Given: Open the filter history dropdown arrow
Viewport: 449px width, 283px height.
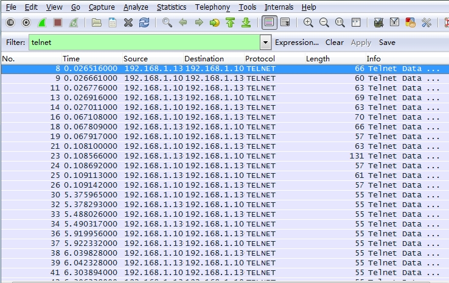Looking at the screenshot, I should (x=265, y=43).
